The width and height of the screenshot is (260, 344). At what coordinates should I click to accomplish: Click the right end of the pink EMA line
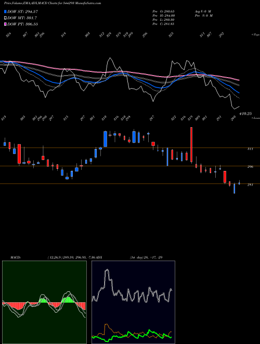click(238, 80)
